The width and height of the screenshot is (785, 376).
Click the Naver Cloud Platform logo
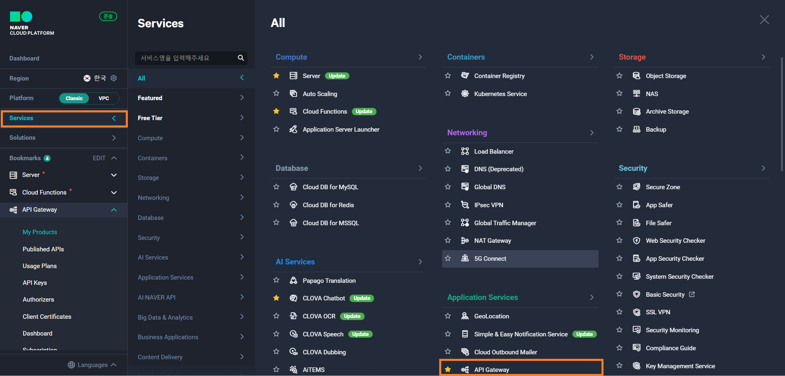click(x=32, y=23)
